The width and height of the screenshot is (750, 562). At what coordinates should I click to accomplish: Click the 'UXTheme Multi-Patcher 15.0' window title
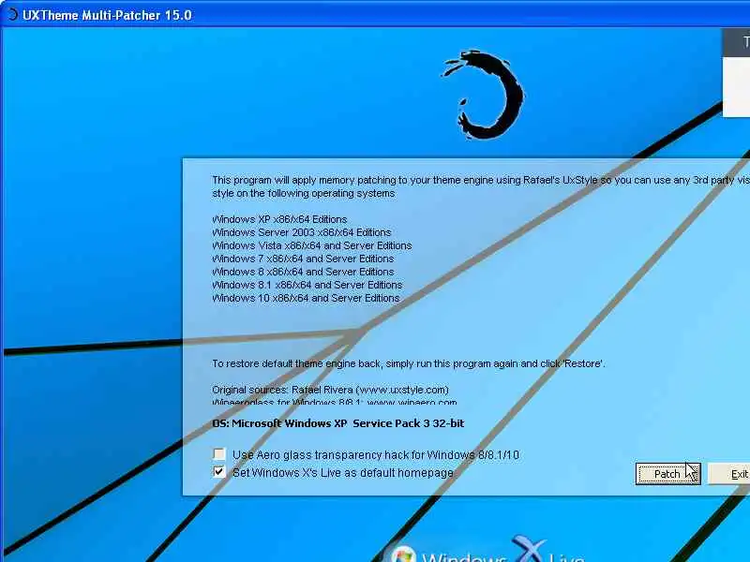click(x=107, y=15)
